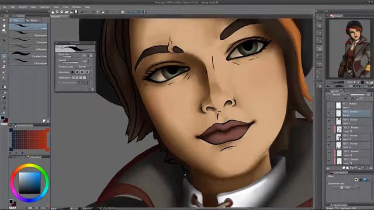The height and width of the screenshot is (210, 374).
Task: Switch to the Pen sub tool tab
Action: 16,20
